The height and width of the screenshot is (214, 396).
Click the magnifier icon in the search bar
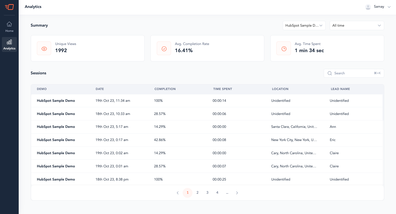(330, 73)
